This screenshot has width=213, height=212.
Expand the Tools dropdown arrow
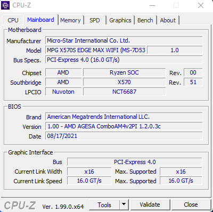click(124, 205)
